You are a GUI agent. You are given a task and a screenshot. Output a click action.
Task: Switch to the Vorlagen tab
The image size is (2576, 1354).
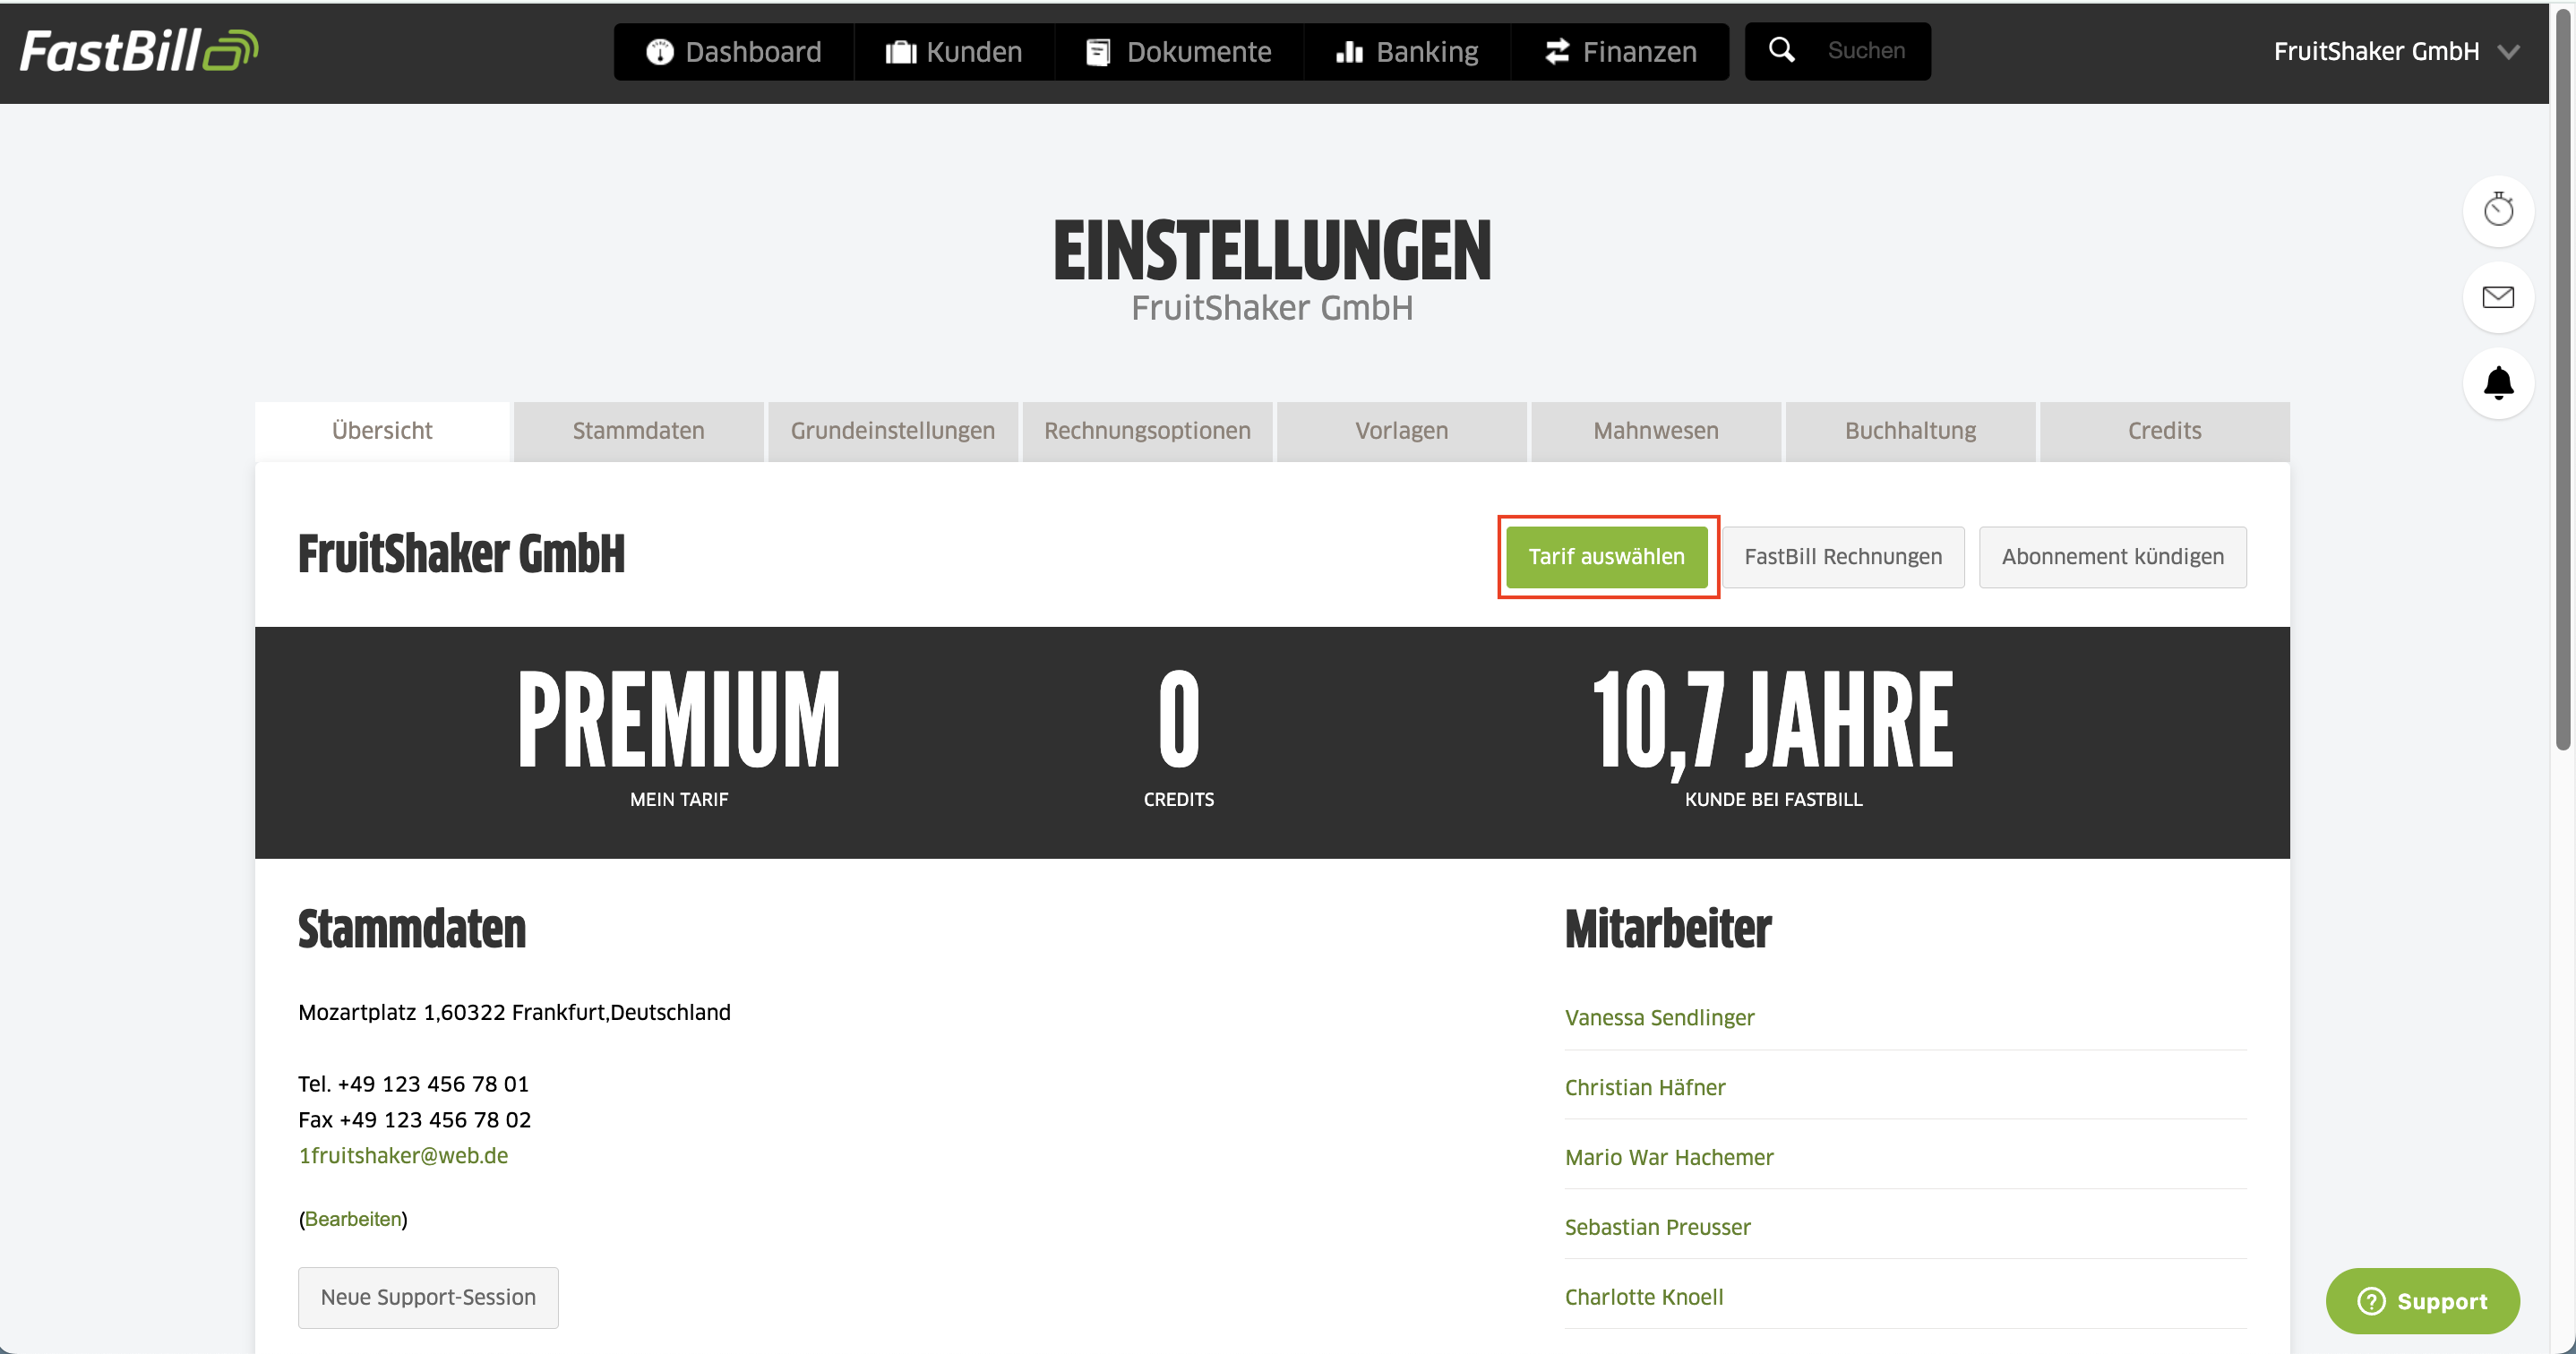click(x=1401, y=431)
